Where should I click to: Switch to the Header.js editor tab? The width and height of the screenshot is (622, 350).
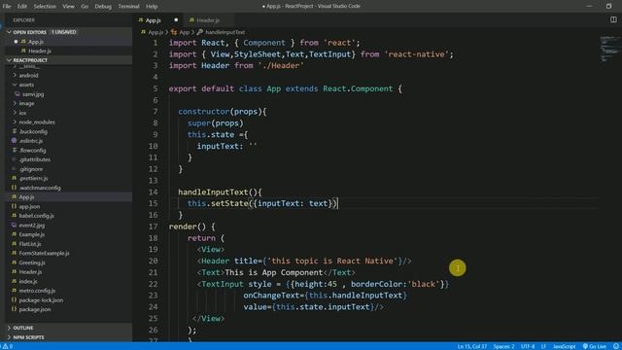pos(208,20)
